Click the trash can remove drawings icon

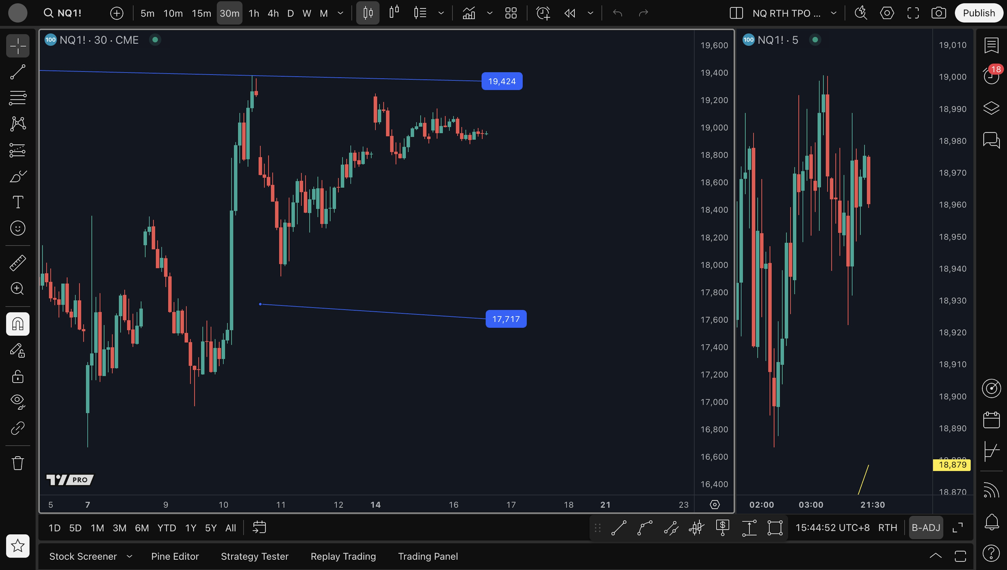(x=18, y=463)
